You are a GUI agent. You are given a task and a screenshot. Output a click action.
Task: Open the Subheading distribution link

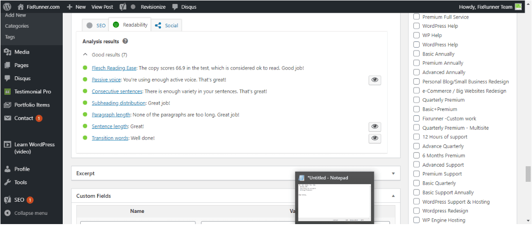click(119, 103)
